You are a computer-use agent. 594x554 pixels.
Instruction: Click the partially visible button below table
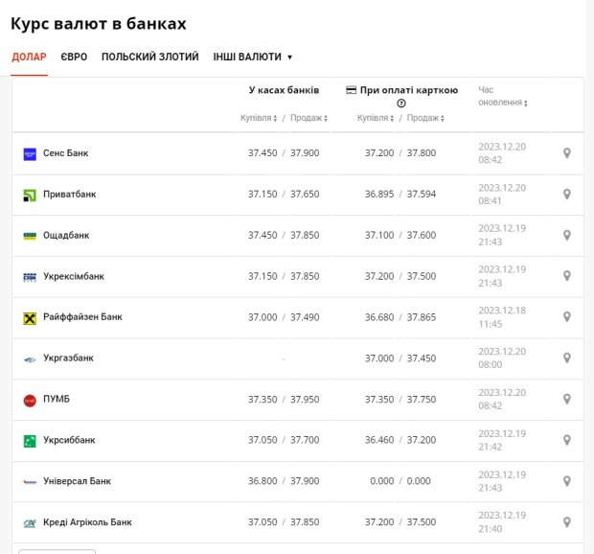(x=57, y=550)
